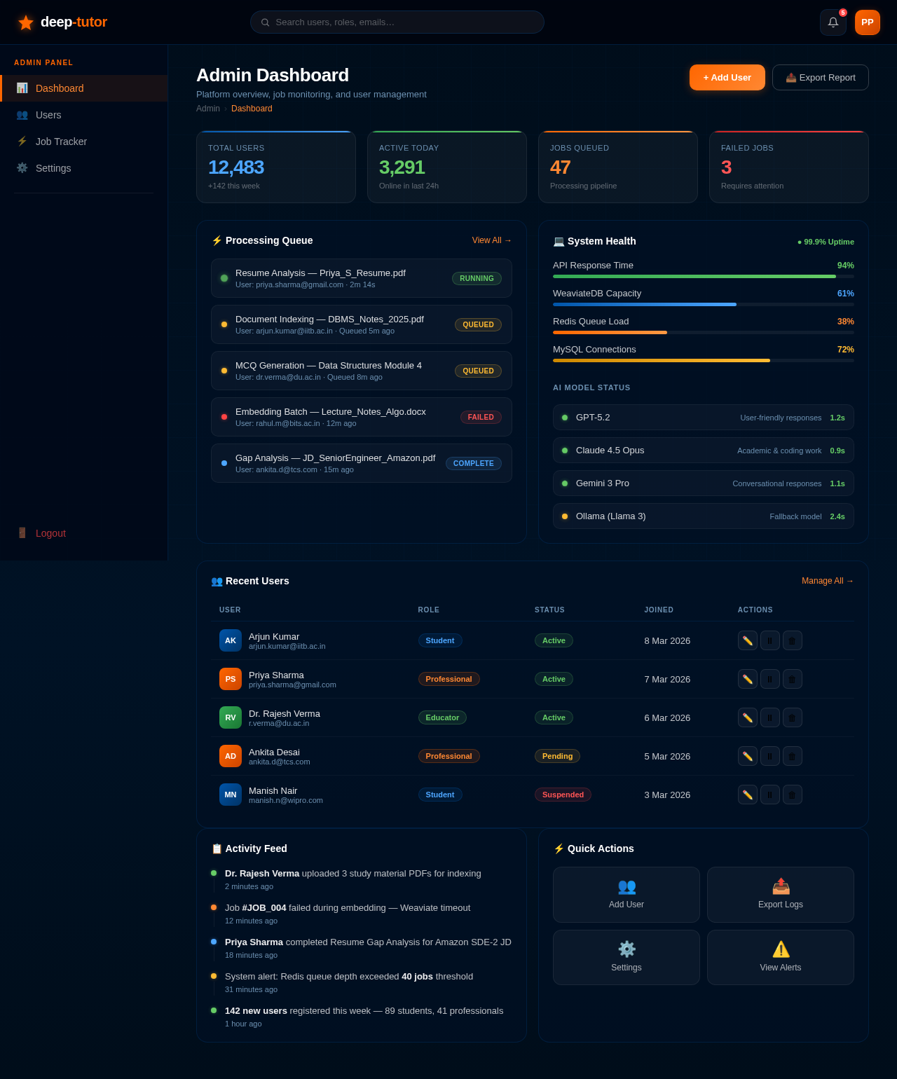
Task: Open Add User quick action icon
Action: 626,886
